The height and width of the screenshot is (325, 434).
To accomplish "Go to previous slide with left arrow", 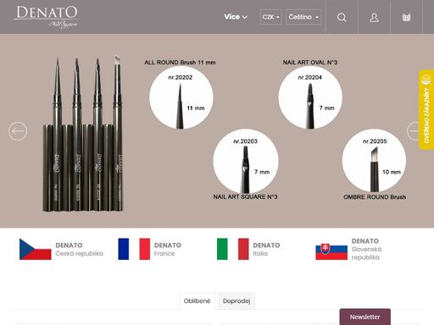I will click(x=18, y=131).
